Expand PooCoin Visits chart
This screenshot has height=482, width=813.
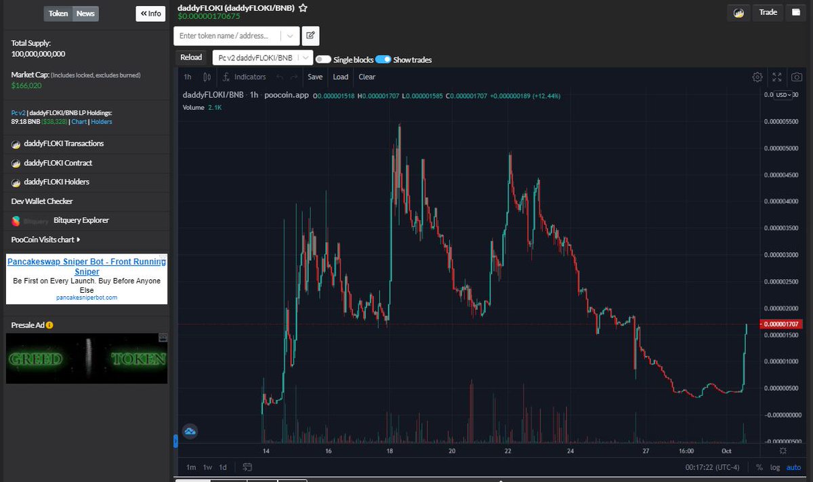coord(46,239)
